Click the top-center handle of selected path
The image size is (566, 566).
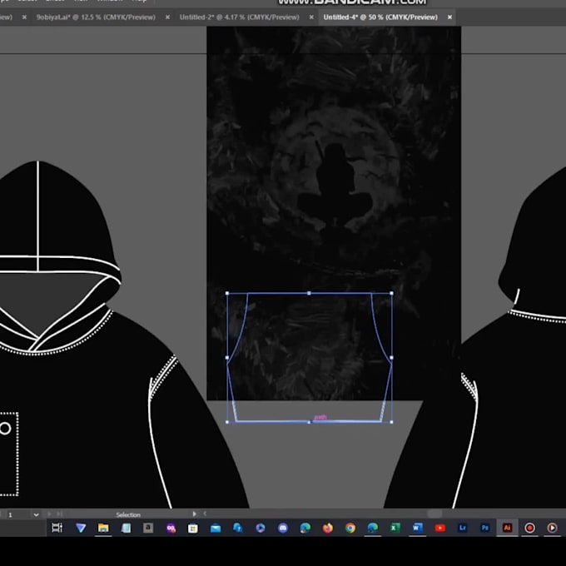(309, 294)
